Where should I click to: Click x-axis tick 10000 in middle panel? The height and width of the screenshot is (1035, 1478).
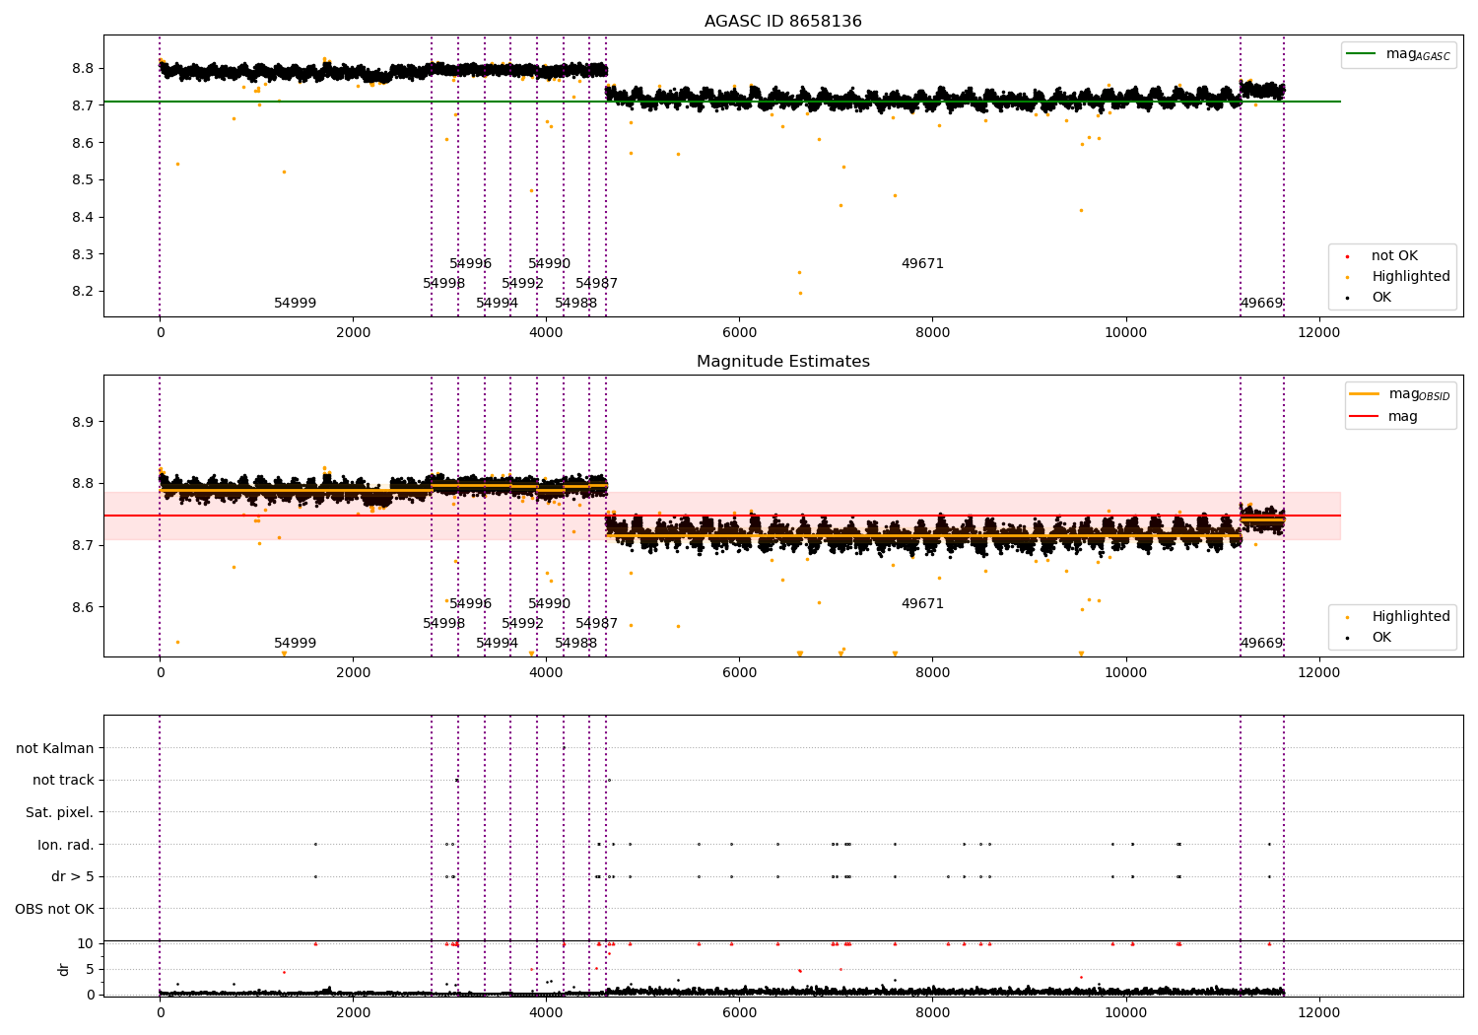coord(1125,673)
